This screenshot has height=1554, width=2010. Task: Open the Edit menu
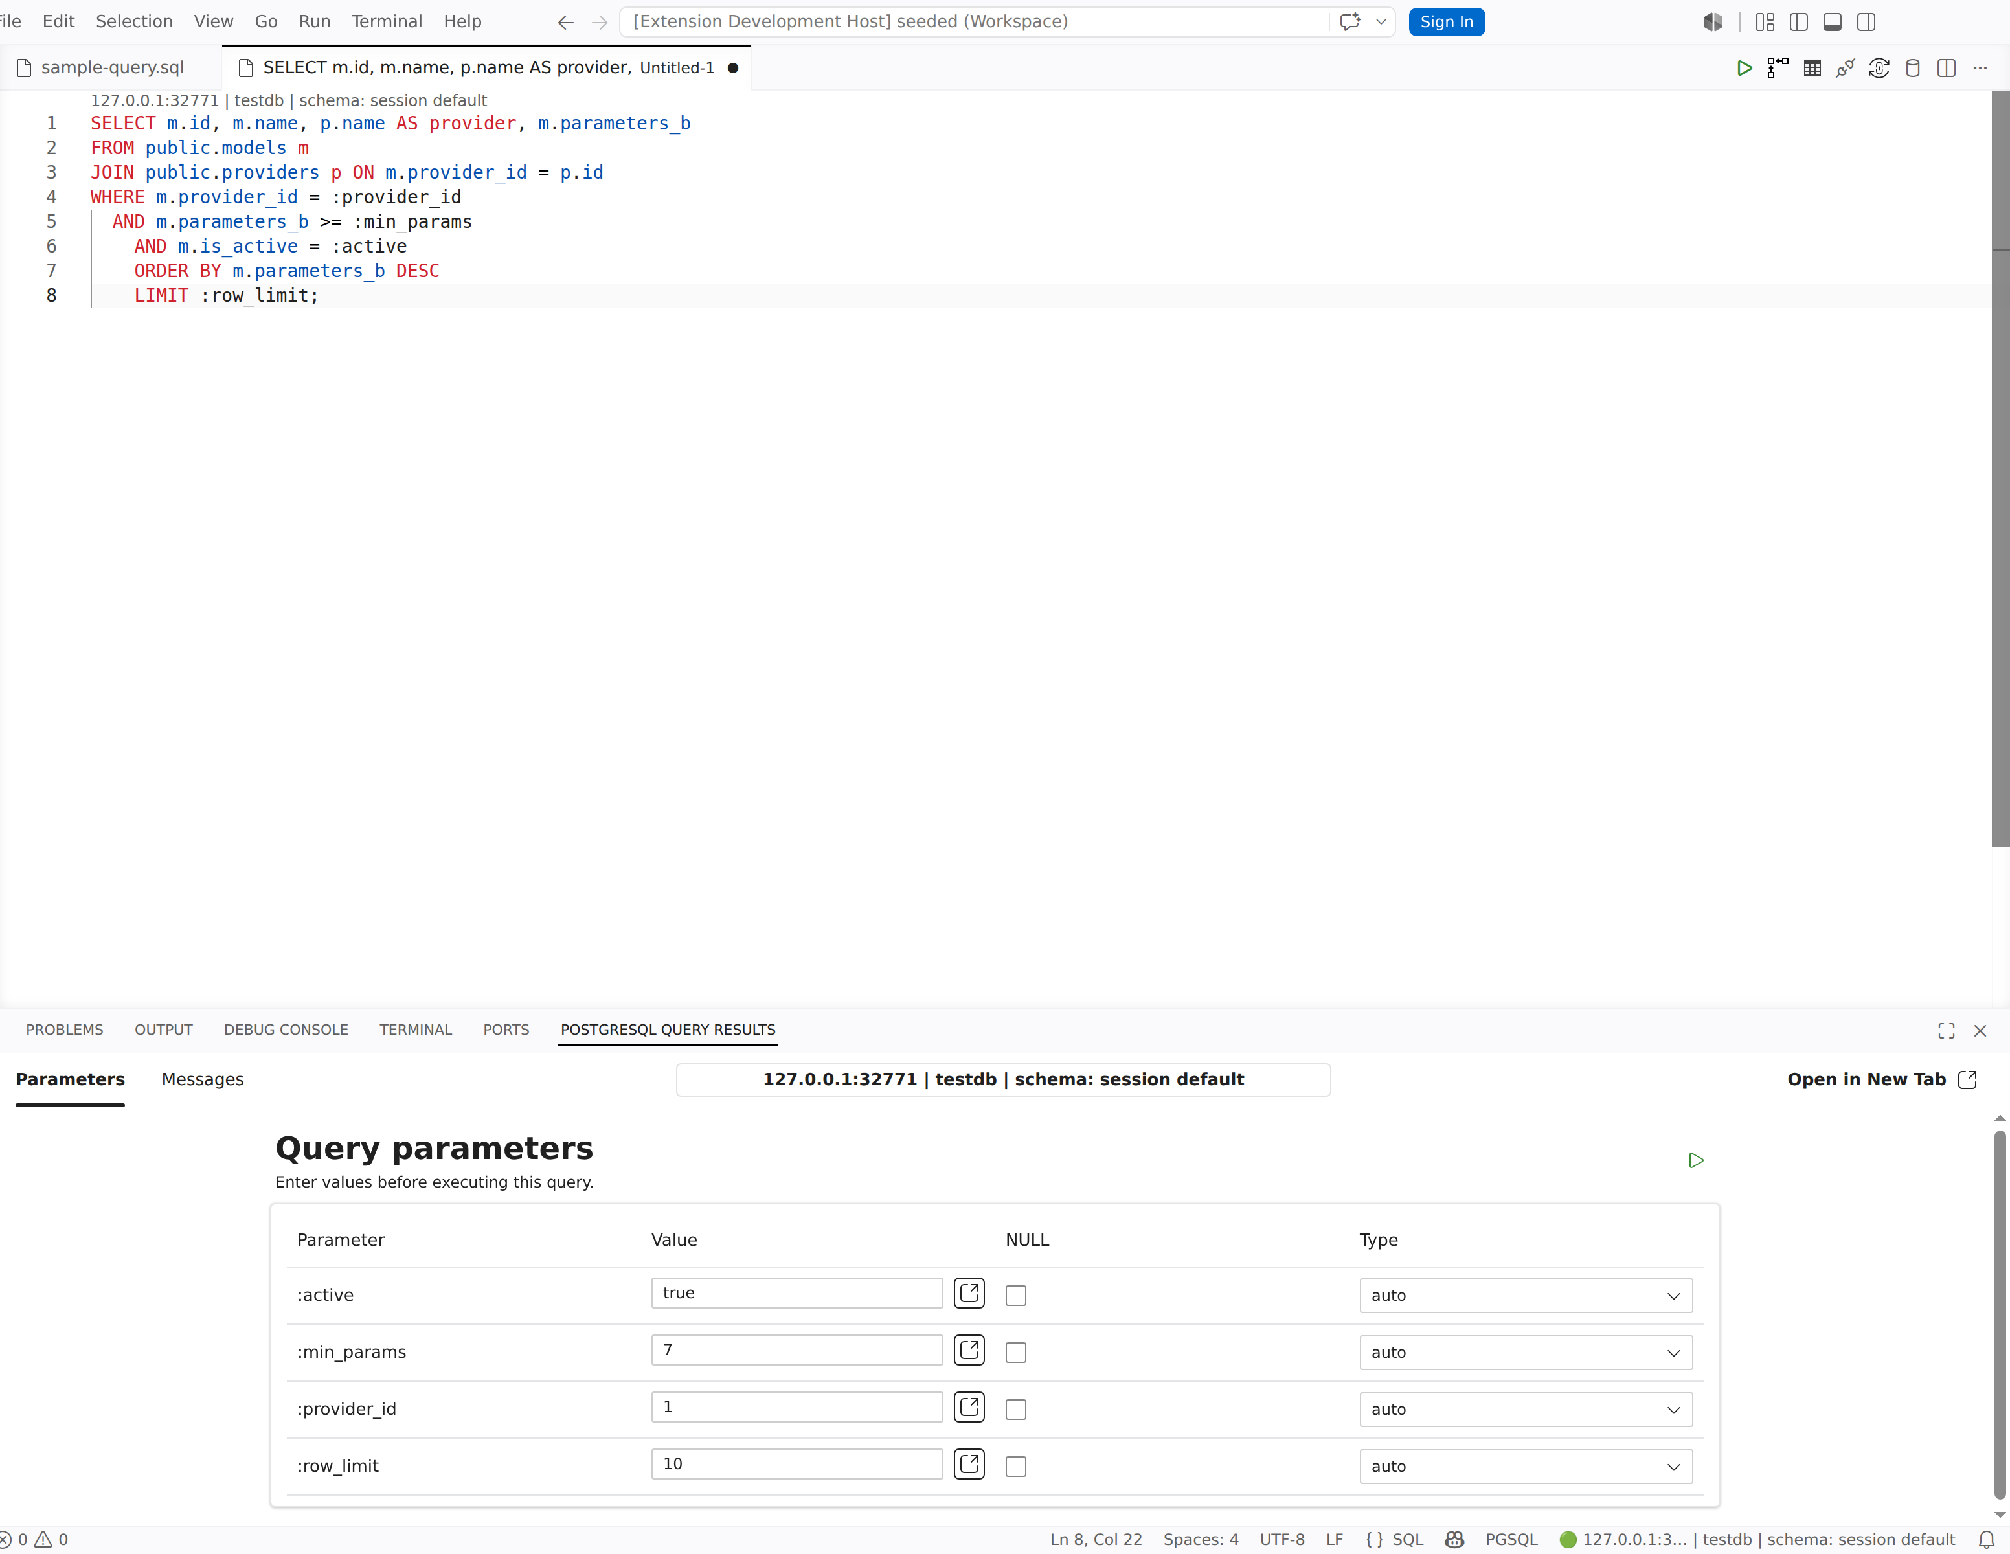59,21
